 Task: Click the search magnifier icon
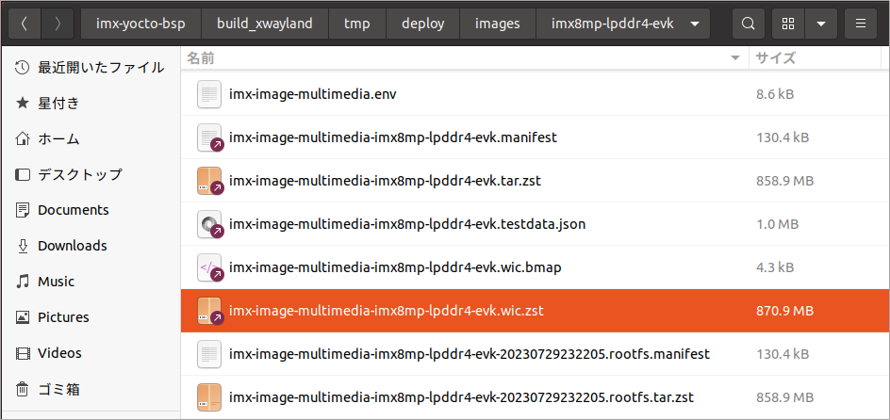click(748, 24)
